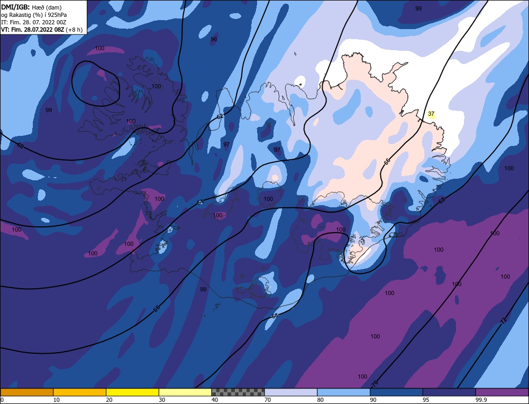Screen dimensions: 529x404
Task: Click the orange 10–20 legend swatch
Action: pyautogui.click(x=80, y=392)
